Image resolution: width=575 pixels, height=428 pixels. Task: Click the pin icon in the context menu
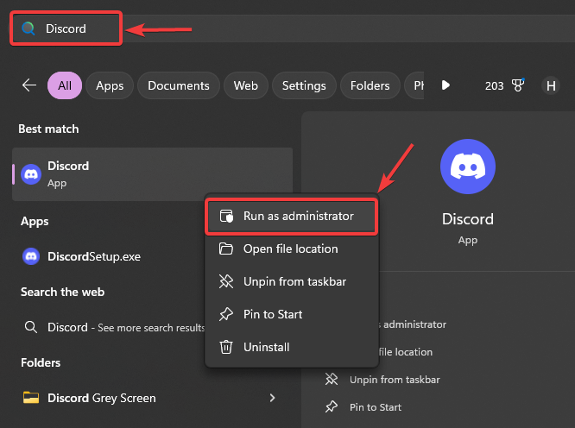tap(226, 314)
